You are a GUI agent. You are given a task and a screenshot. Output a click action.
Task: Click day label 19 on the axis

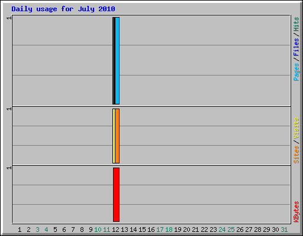coord(178,230)
